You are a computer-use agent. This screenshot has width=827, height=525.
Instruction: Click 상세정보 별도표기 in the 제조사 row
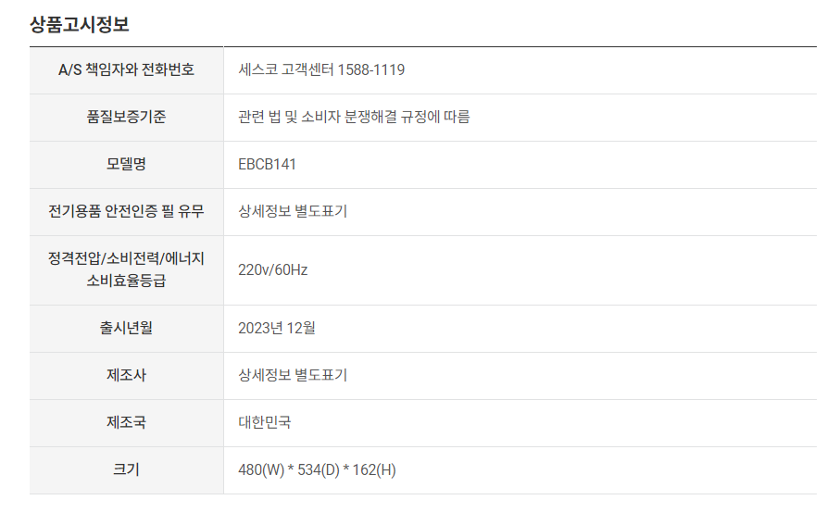point(293,375)
